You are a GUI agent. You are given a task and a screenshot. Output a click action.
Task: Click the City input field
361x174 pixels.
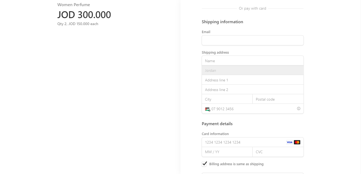(227, 99)
